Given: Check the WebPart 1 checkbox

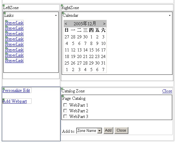Looking at the screenshot, I should 65,105.
